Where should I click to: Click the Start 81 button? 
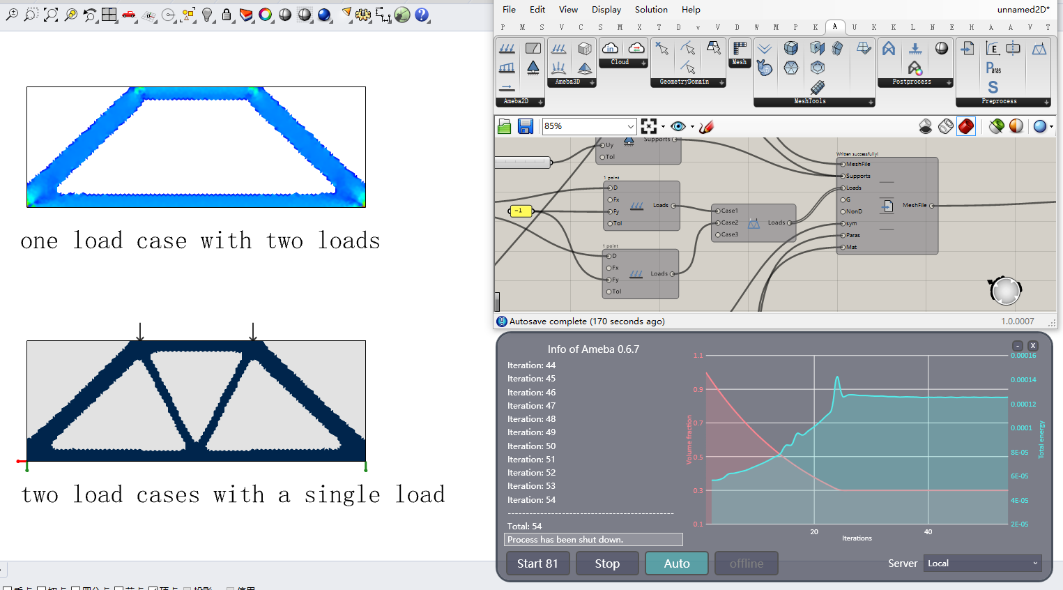(537, 563)
